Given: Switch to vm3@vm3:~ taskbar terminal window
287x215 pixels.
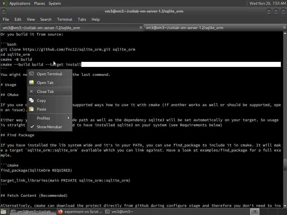Looking at the screenshot, I should point(128,212).
